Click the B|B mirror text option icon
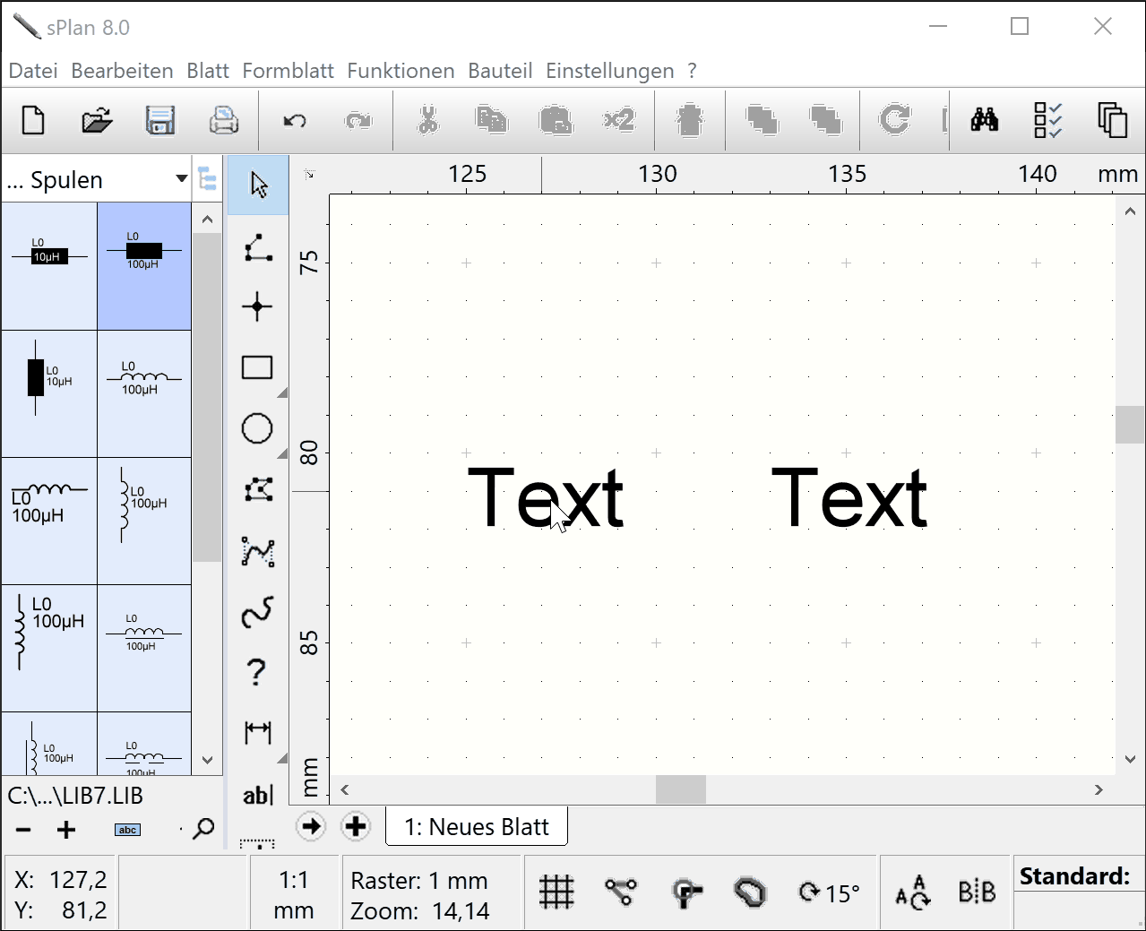Image resolution: width=1146 pixels, height=931 pixels. (x=977, y=892)
